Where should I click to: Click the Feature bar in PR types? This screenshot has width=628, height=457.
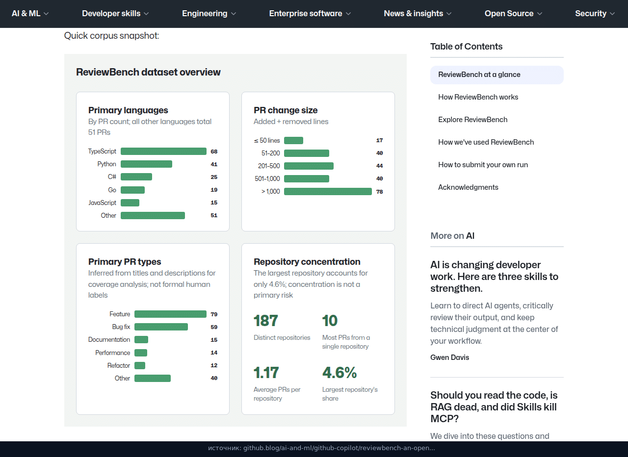click(170, 314)
